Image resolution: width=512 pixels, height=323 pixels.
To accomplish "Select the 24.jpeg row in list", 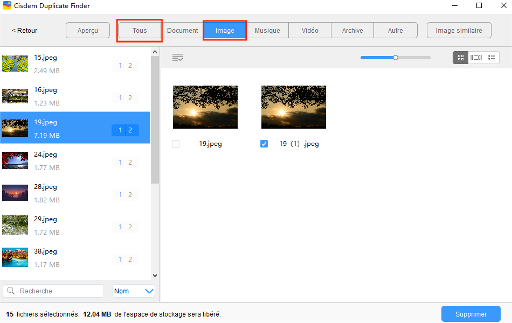I will [75, 161].
